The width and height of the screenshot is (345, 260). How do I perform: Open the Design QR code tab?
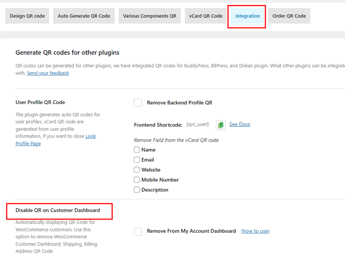pos(27,16)
